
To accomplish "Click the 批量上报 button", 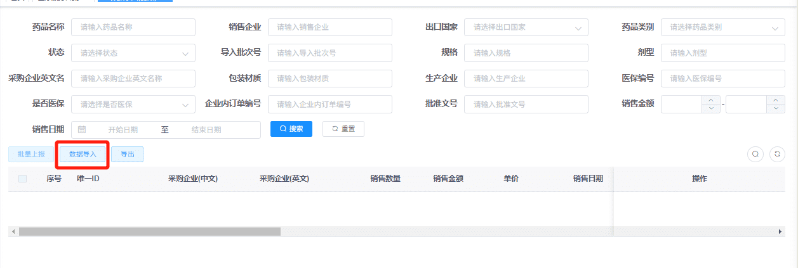I will [x=31, y=154].
